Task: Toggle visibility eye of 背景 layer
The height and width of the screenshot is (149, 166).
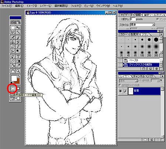Action: tap(120, 91)
